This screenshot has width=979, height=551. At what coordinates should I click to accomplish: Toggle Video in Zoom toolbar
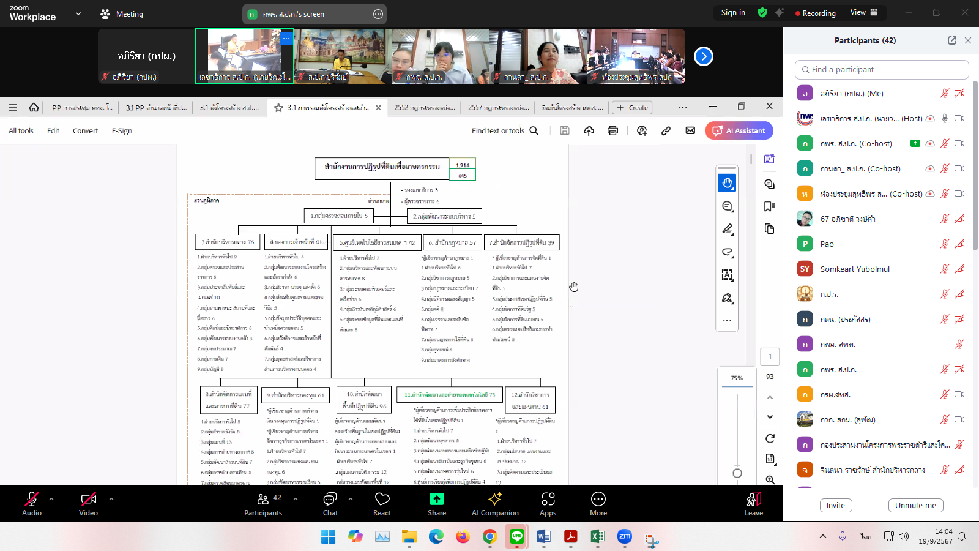[88, 504]
